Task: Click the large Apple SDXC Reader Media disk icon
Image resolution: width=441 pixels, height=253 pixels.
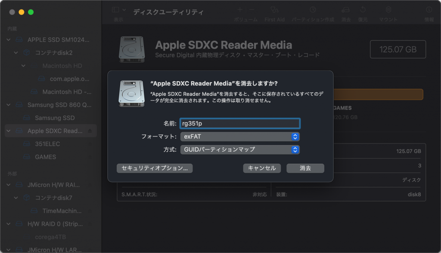Action: click(x=132, y=49)
